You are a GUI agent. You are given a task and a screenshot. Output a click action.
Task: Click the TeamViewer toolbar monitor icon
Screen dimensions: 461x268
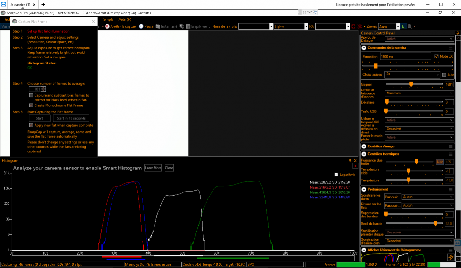(x=315, y=12)
